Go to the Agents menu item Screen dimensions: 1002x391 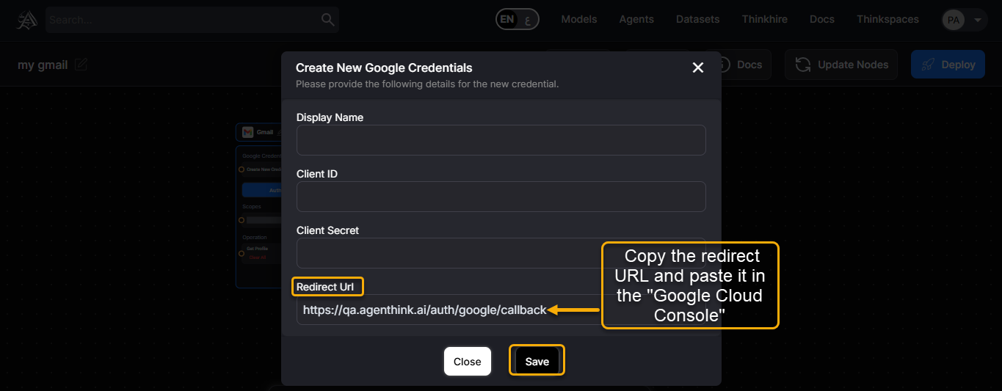tap(636, 20)
